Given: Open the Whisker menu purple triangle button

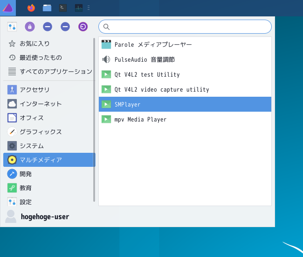Looking at the screenshot, I should click(x=8, y=8).
